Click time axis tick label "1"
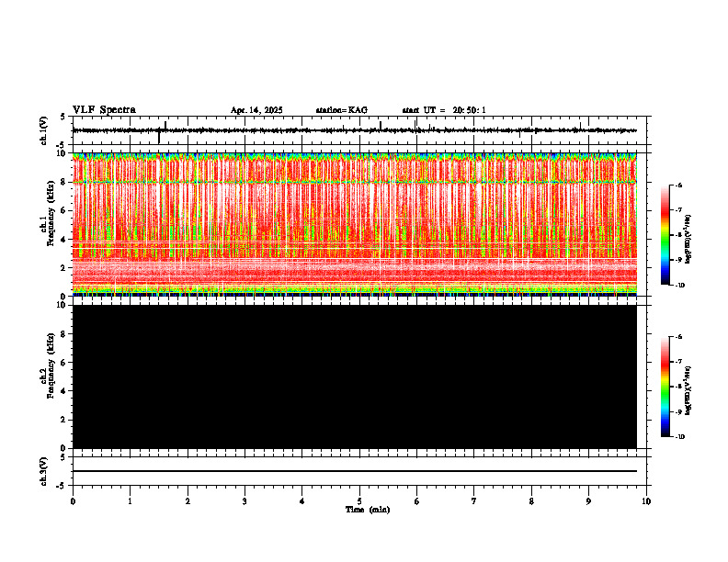The image size is (728, 562). point(130,501)
